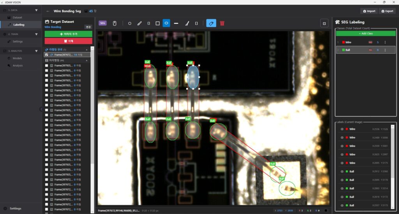The image size is (399, 214).
Task: Click the fit-to-view icon at canvas top right
Action: pos(324,23)
